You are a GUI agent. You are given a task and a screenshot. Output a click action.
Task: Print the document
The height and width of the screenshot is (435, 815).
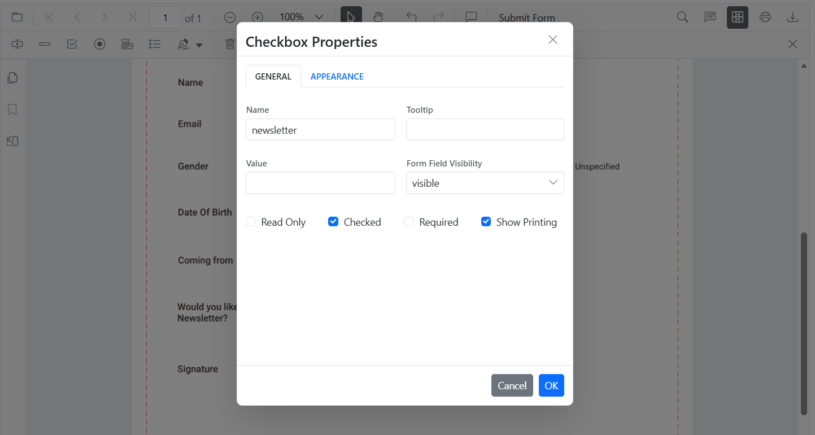pyautogui.click(x=765, y=17)
